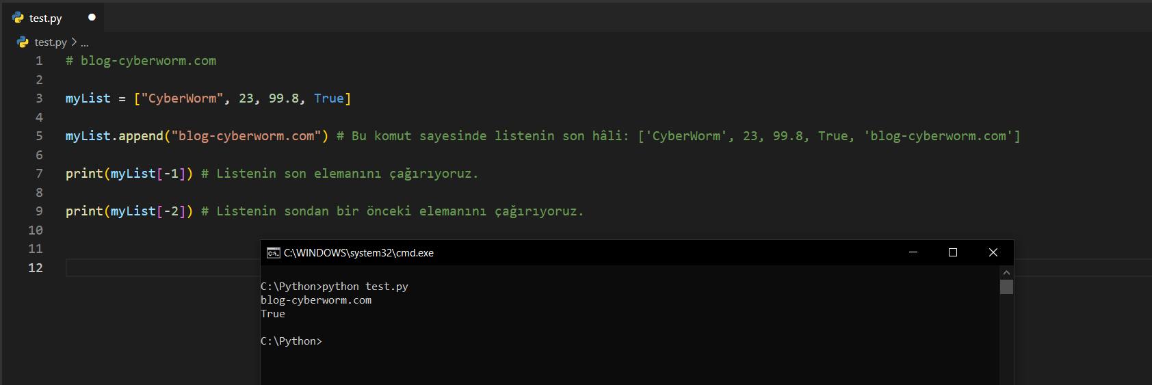Click the unsaved-changes dot on the test.py tab
The height and width of the screenshot is (385, 1152).
click(92, 17)
